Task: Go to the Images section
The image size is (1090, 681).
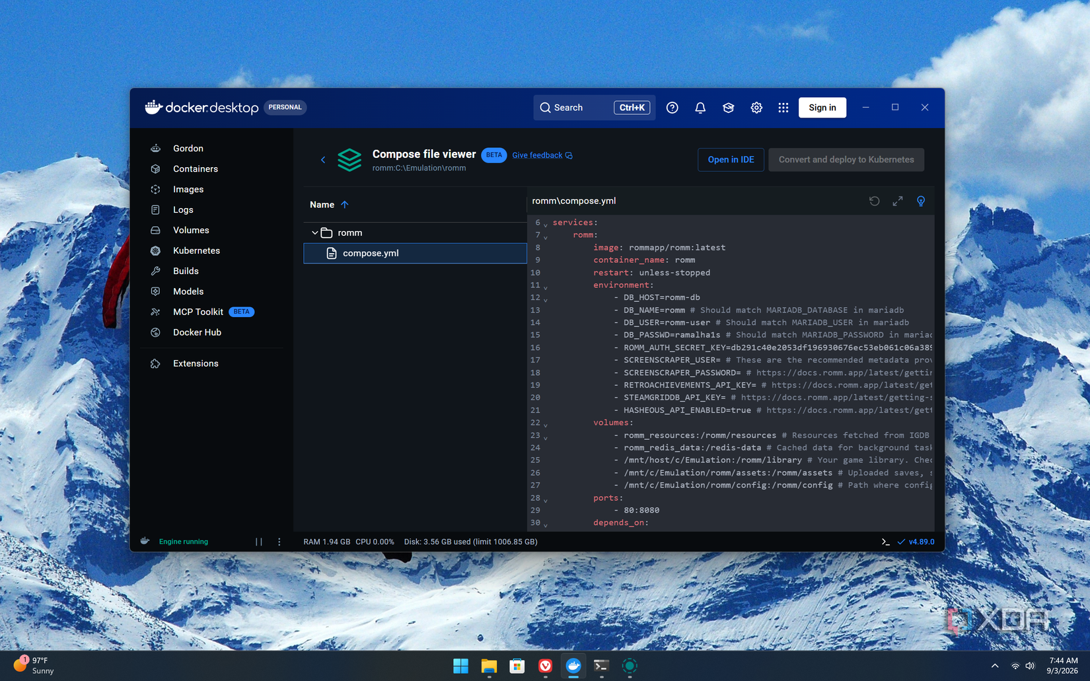Action: coord(188,190)
